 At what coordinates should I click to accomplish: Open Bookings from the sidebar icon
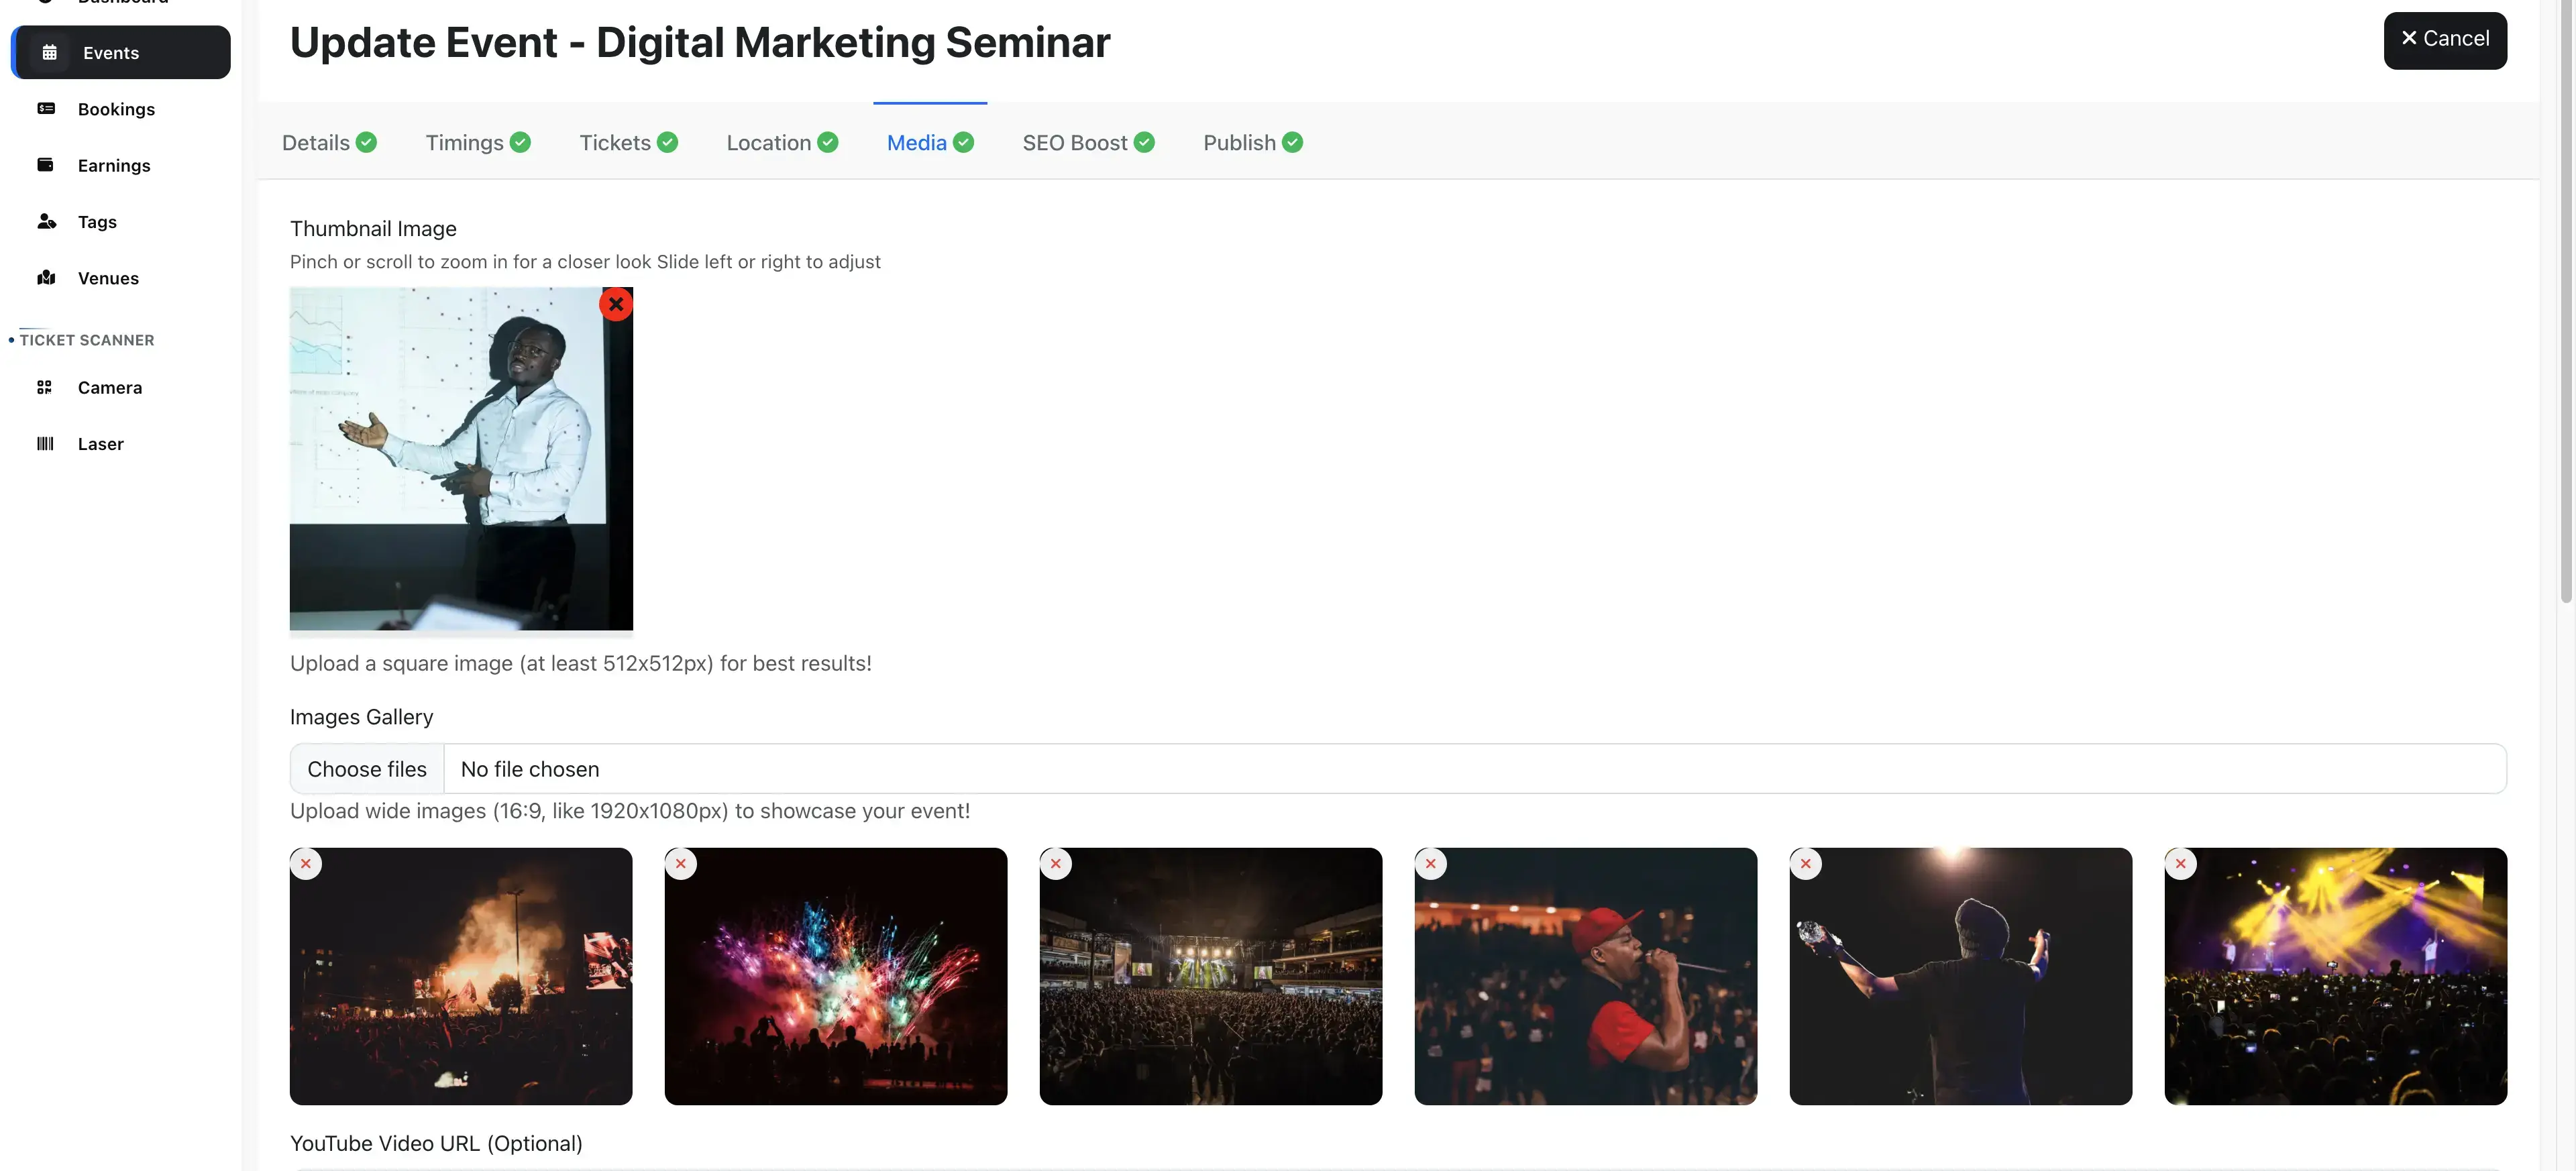tap(46, 108)
